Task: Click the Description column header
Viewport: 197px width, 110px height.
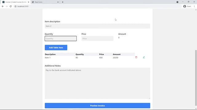Action: point(50,54)
